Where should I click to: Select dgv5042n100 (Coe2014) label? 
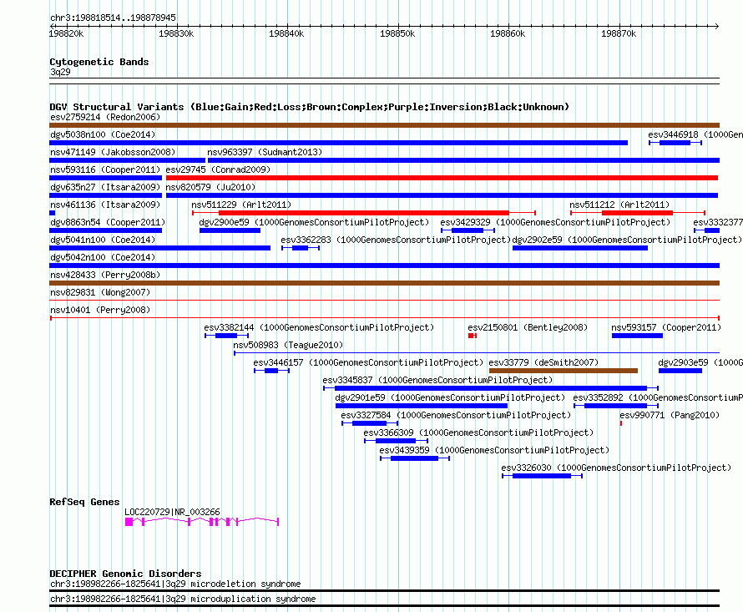tap(103, 257)
